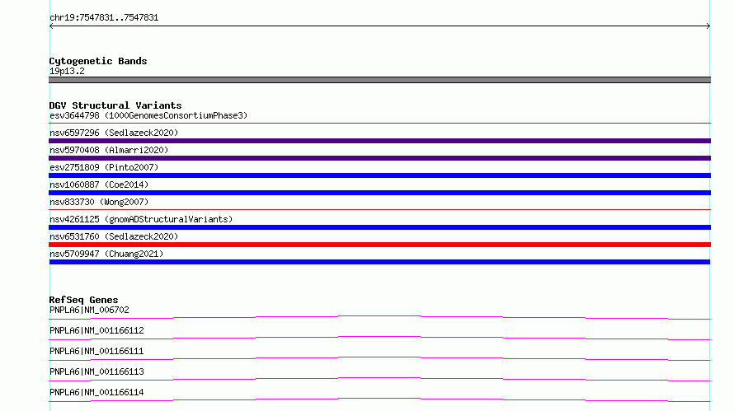This screenshot has width=734, height=411.
Task: Open PNPLA6|NM_001166111 transcript label
Action: tap(96, 351)
